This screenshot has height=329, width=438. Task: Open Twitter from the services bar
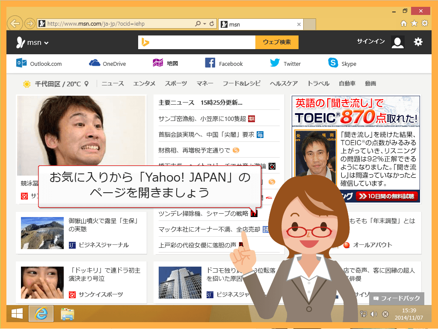pyautogui.click(x=284, y=63)
